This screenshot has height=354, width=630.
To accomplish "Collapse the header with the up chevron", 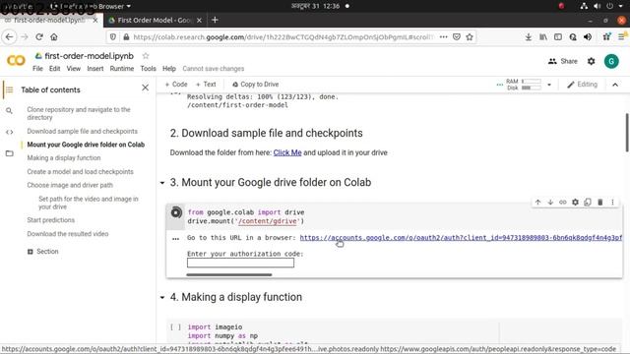I will pyautogui.click(x=614, y=85).
